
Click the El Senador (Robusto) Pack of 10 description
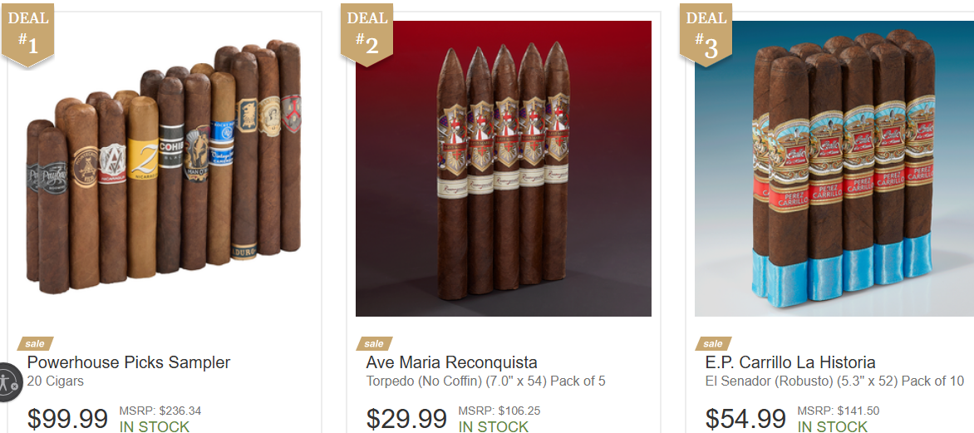pos(834,381)
